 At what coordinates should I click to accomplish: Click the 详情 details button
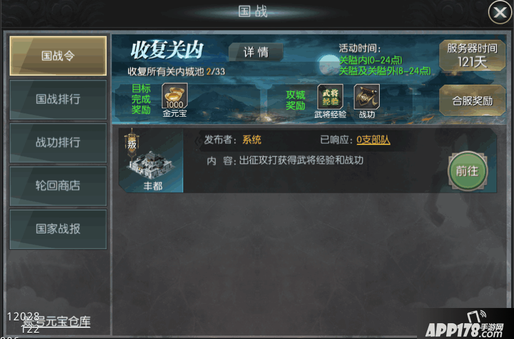coord(256,52)
